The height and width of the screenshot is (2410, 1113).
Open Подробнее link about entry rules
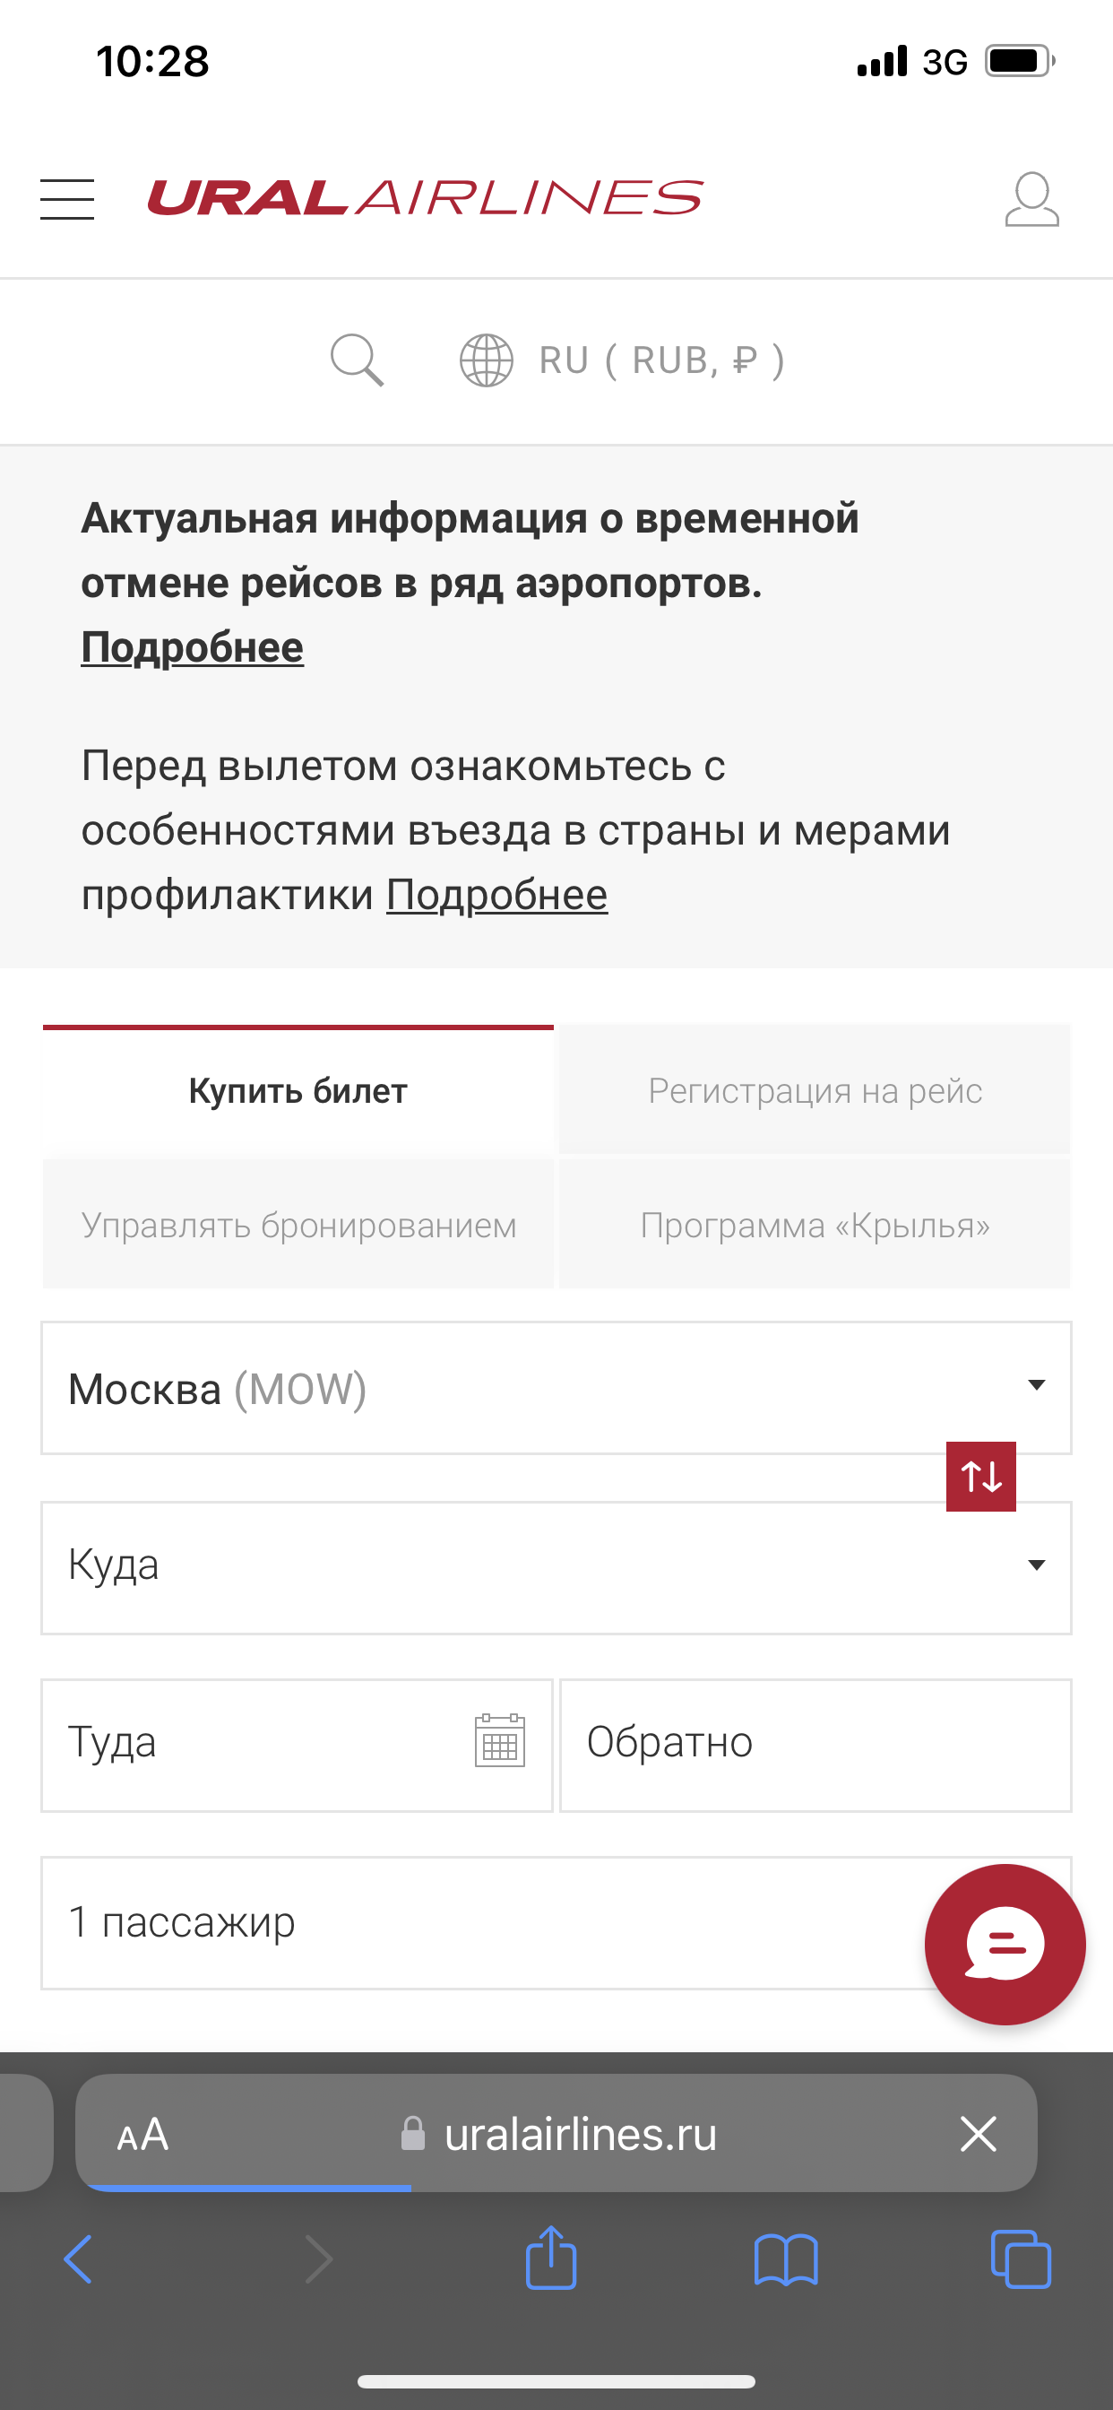pyautogui.click(x=496, y=896)
